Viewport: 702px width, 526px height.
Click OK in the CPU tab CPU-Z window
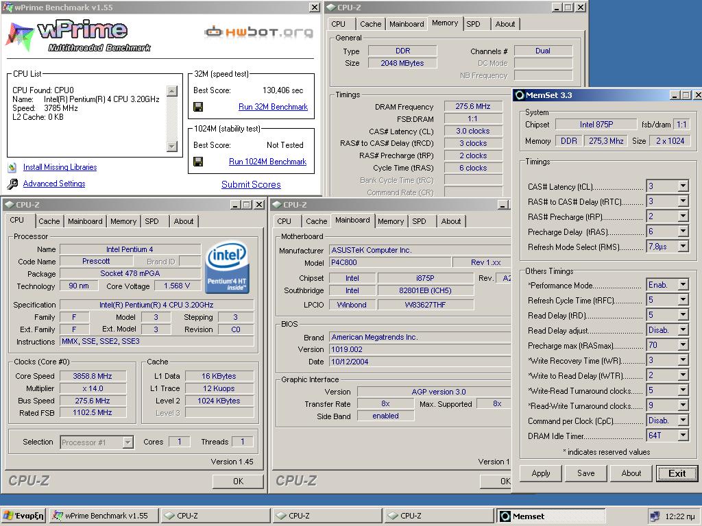click(x=238, y=481)
